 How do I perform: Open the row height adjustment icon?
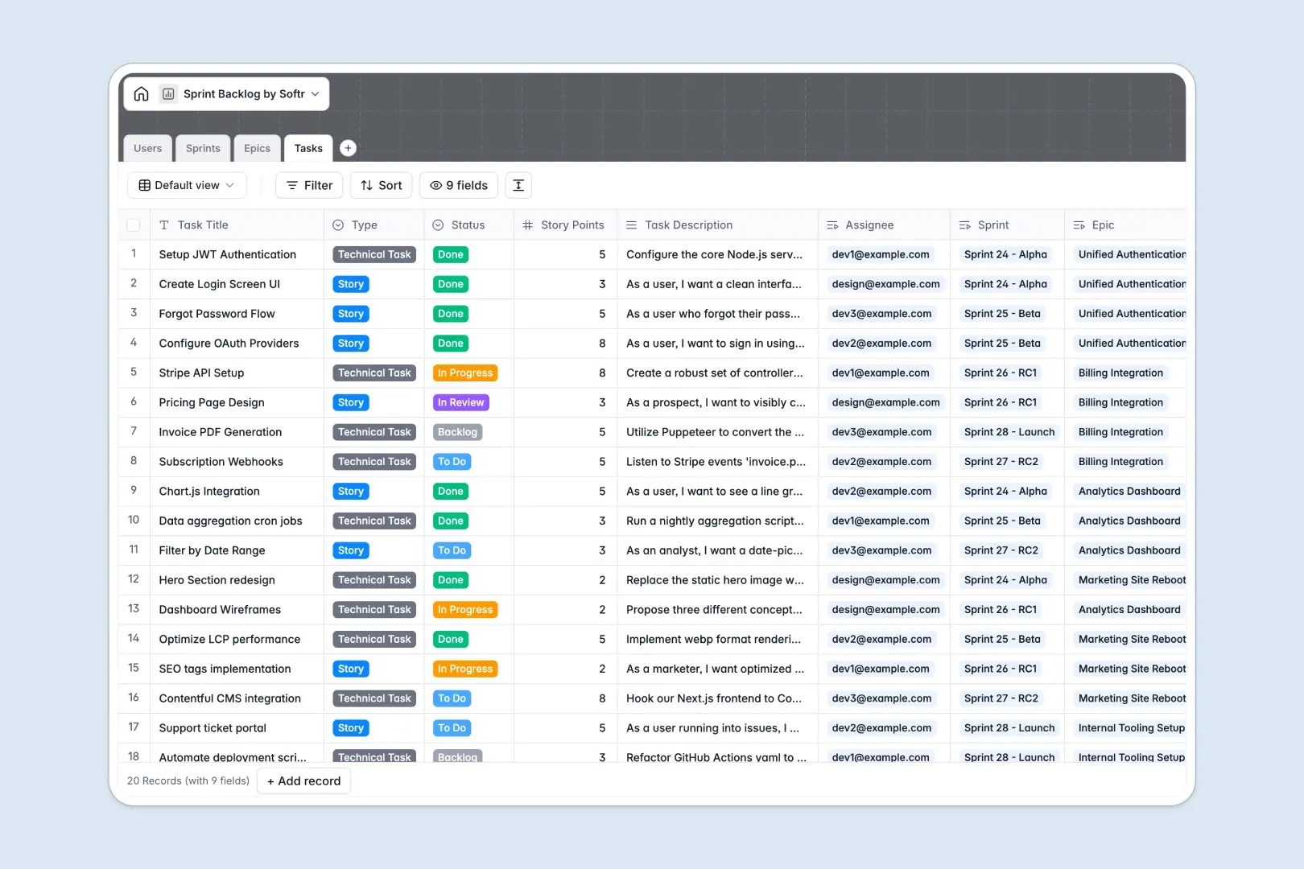point(518,185)
